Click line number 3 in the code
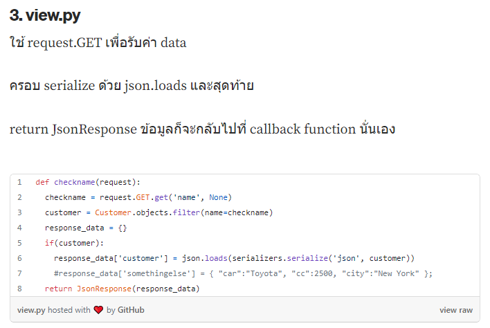490x328 pixels. point(19,212)
